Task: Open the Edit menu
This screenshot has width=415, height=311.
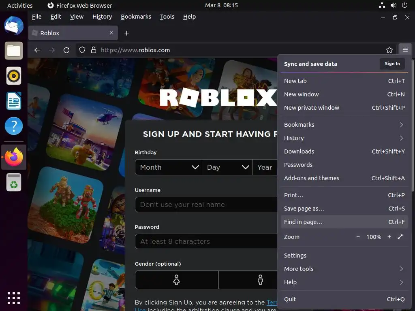Action: click(56, 17)
